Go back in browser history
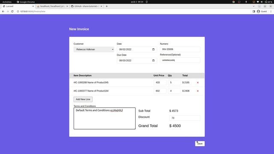Viewport: 274px width, 154px height. tap(3, 12)
